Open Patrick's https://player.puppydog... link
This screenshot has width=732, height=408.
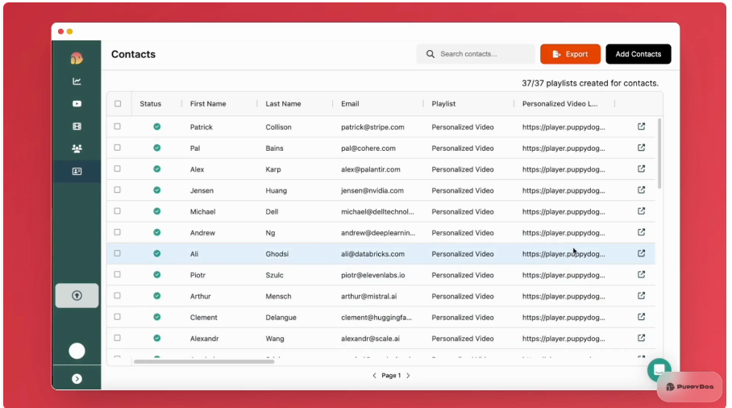pos(564,127)
